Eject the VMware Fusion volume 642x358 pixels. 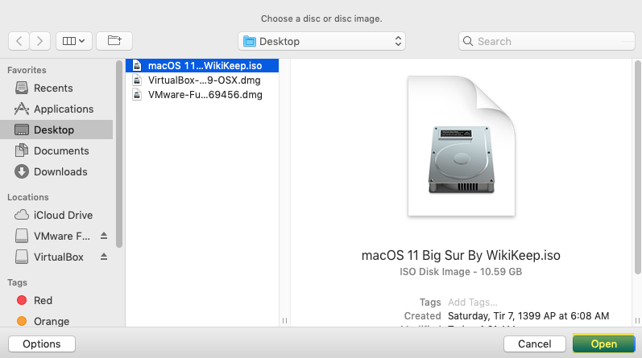[104, 236]
